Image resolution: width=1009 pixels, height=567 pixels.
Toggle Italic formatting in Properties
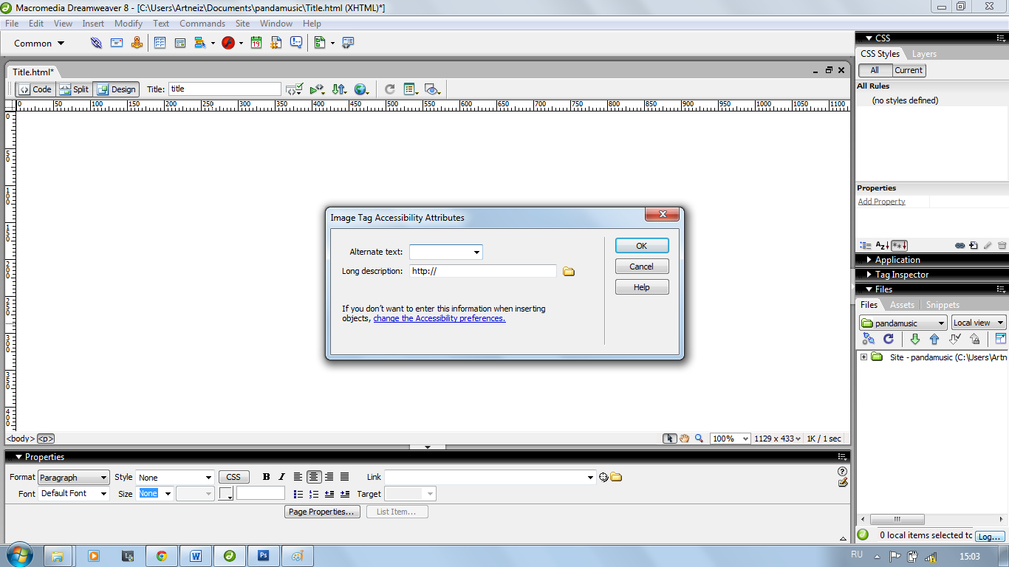click(x=281, y=477)
